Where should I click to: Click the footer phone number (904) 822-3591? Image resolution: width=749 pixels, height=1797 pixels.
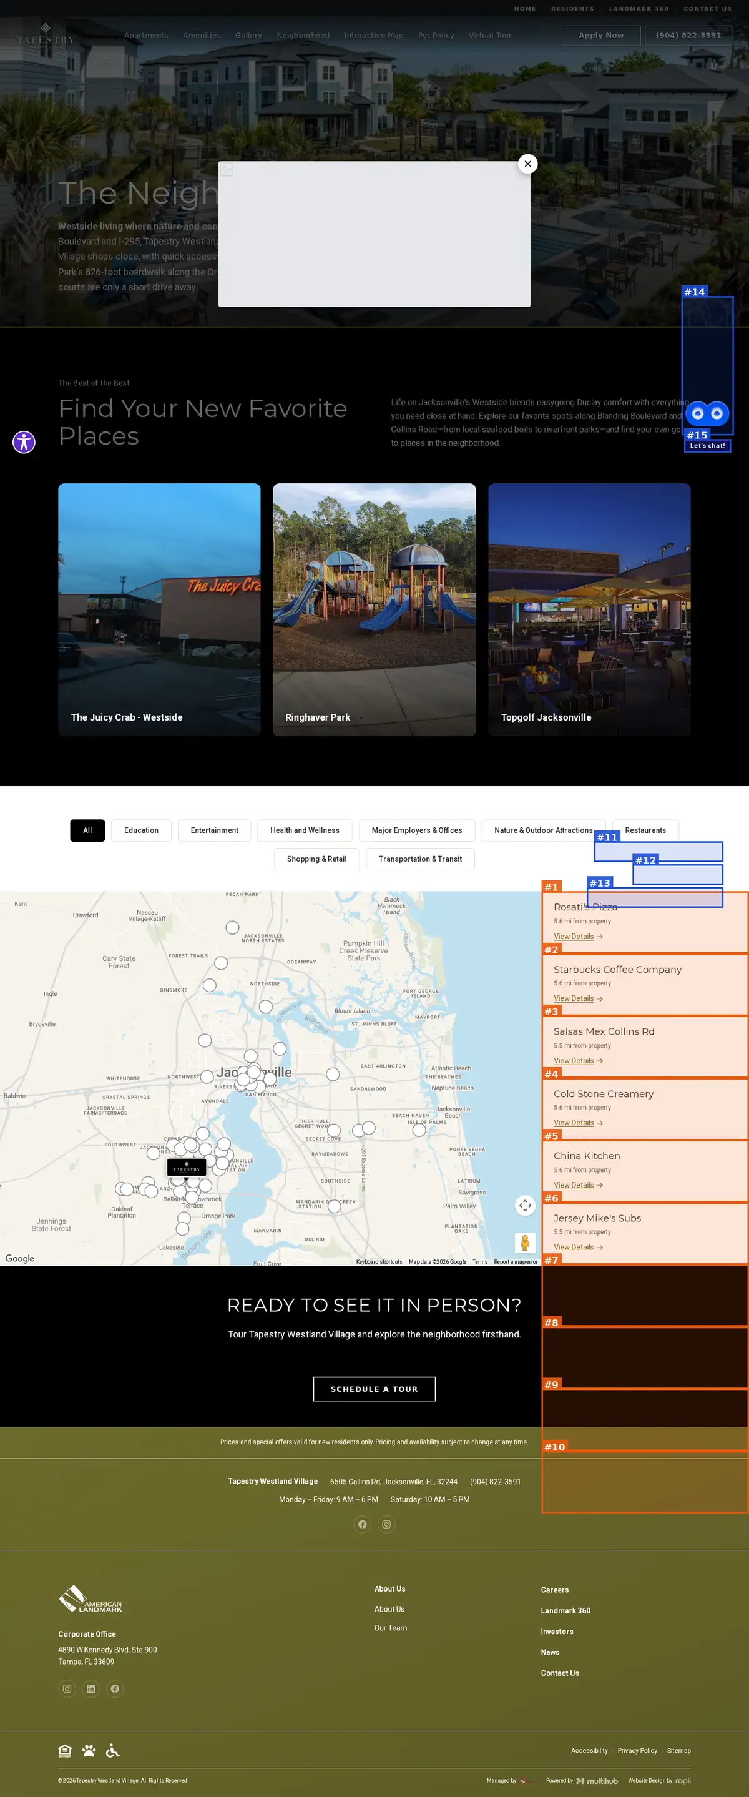pos(495,1482)
